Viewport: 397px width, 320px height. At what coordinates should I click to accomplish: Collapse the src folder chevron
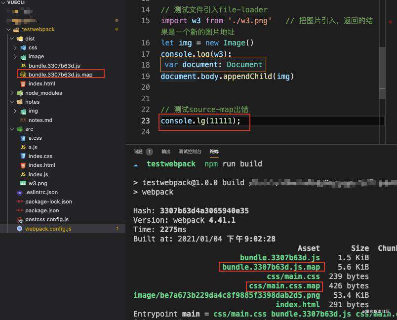12,129
